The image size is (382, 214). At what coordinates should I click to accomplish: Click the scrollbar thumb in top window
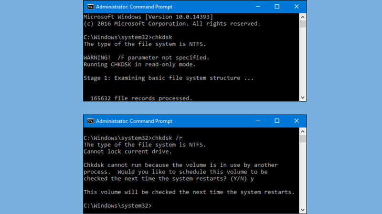[x=303, y=24]
